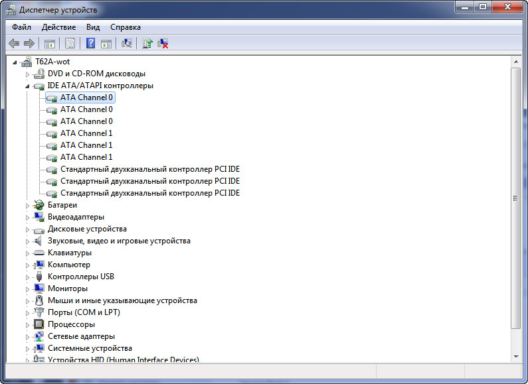Select the Компьютер label
This screenshot has width=528, height=384.
[x=69, y=265]
